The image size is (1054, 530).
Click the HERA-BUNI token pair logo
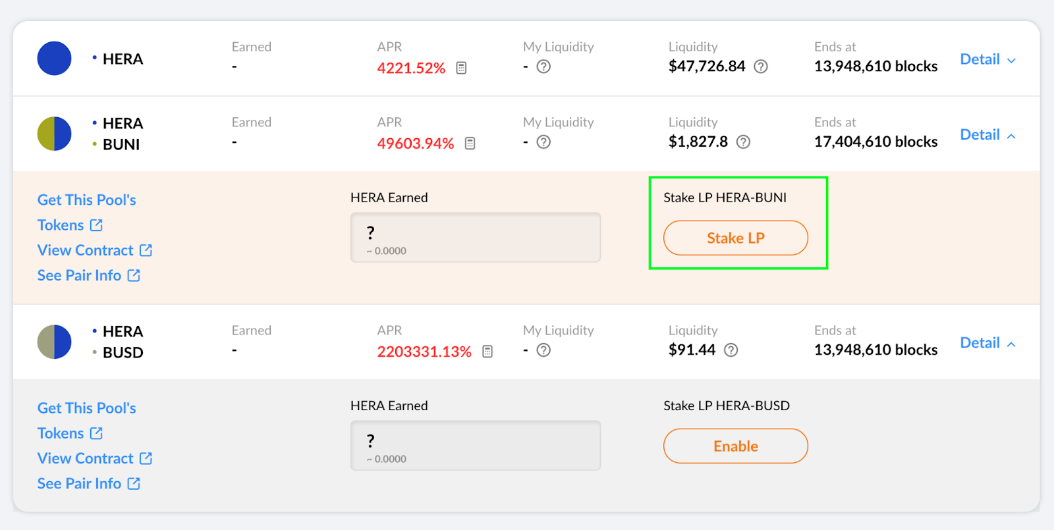[x=54, y=134]
